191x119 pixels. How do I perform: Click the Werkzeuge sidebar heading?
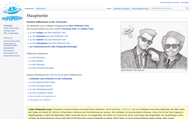(8, 38)
